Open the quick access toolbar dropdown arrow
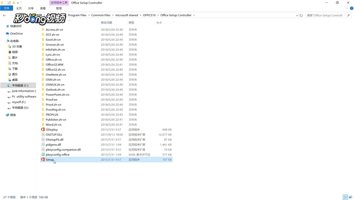The width and height of the screenshot is (354, 200). 18,3
